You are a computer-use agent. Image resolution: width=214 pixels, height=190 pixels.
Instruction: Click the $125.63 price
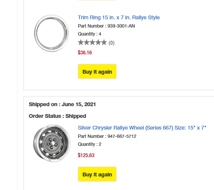pos(86,155)
